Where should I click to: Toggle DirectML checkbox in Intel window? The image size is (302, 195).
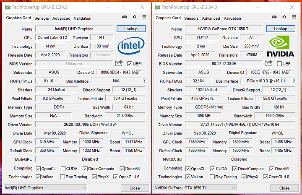(122, 169)
